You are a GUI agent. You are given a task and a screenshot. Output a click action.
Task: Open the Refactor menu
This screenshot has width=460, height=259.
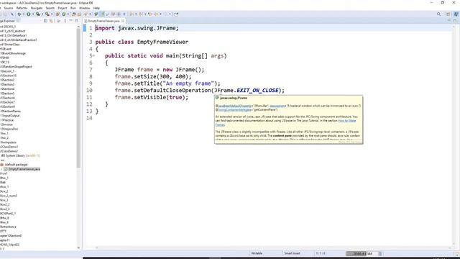[22, 8]
